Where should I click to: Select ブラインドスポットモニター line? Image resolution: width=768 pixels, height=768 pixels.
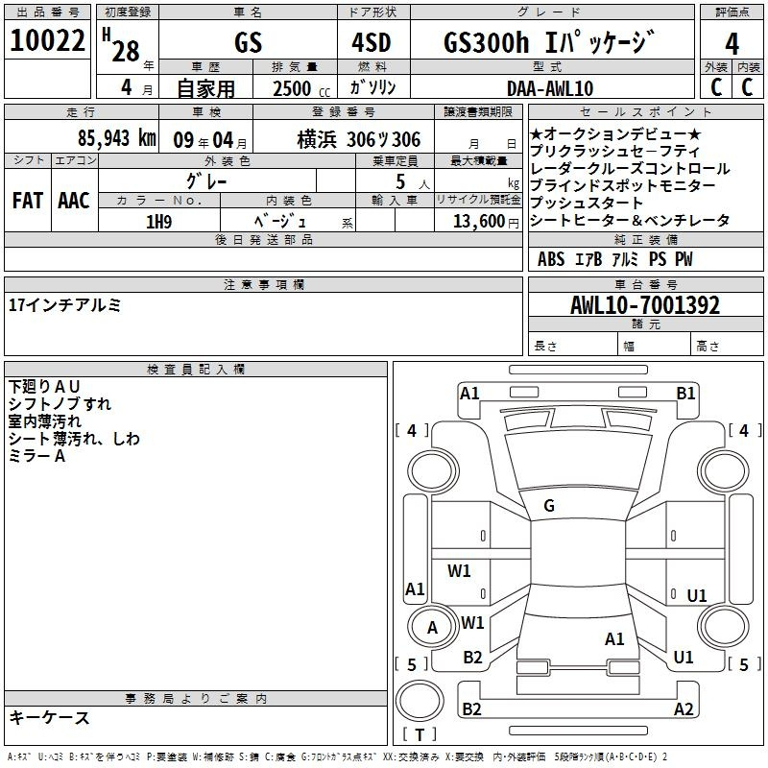(x=622, y=185)
